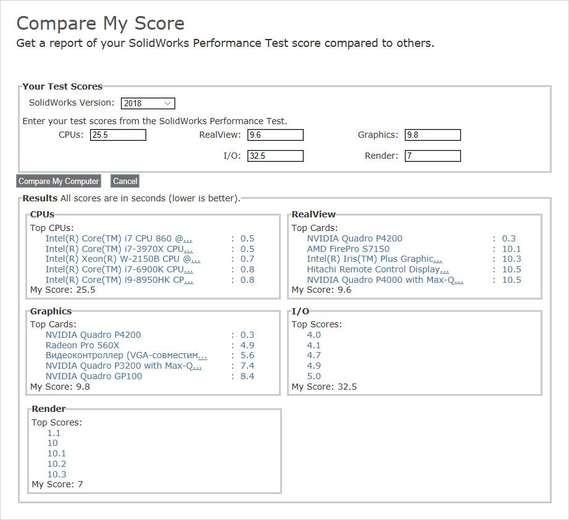Click the Compare My Score heading

(x=101, y=23)
